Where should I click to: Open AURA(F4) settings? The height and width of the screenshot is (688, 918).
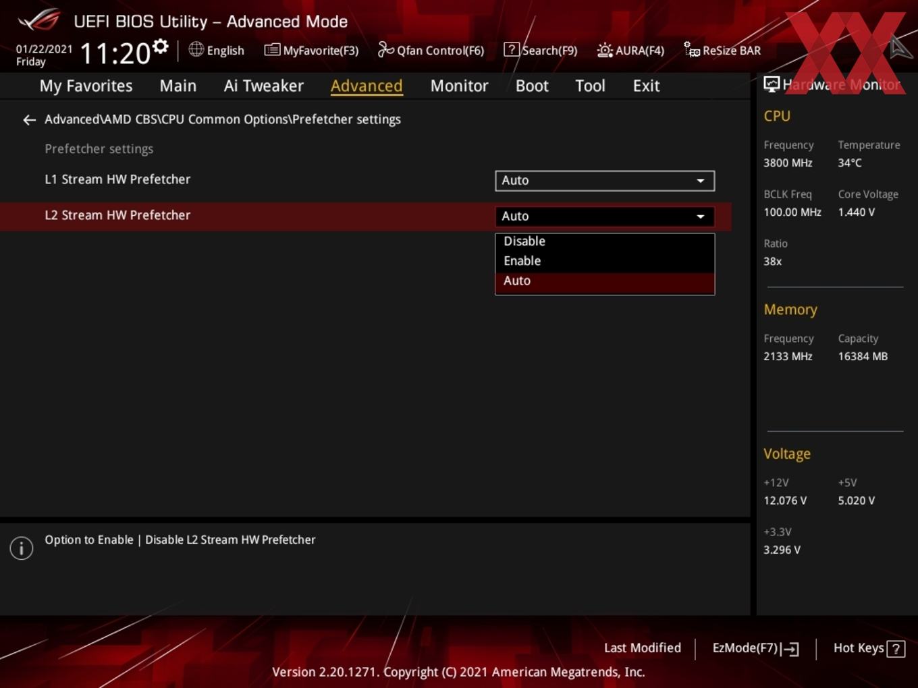coord(630,50)
